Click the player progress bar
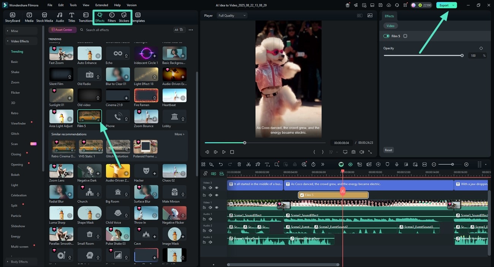 (x=265, y=143)
